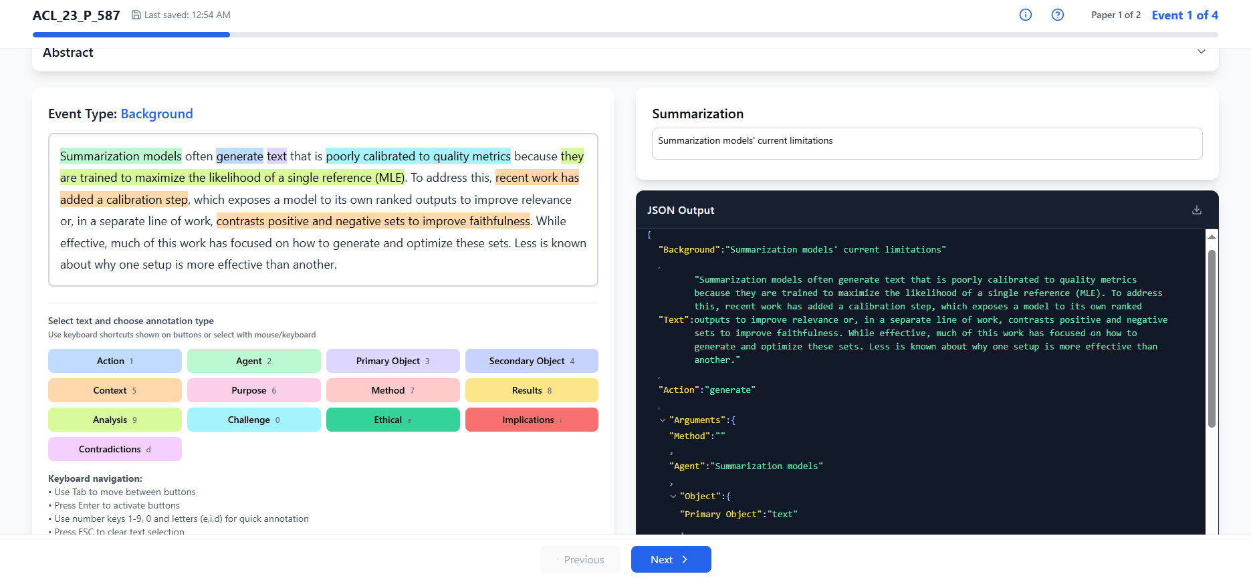Viewport: 1251px width, 580px height.
Task: Mark selection as Implications
Action: tap(531, 420)
